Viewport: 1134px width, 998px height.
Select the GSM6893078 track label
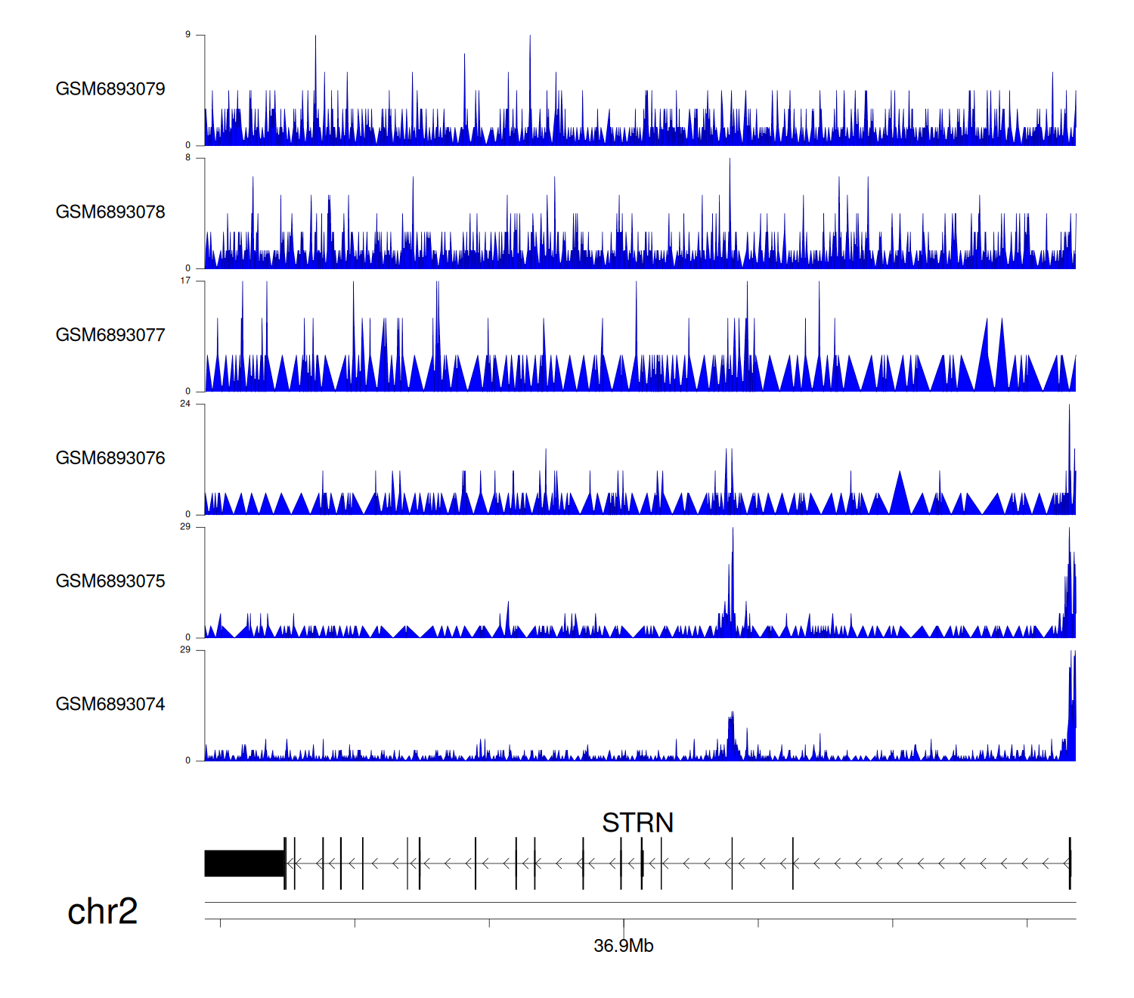110,212
